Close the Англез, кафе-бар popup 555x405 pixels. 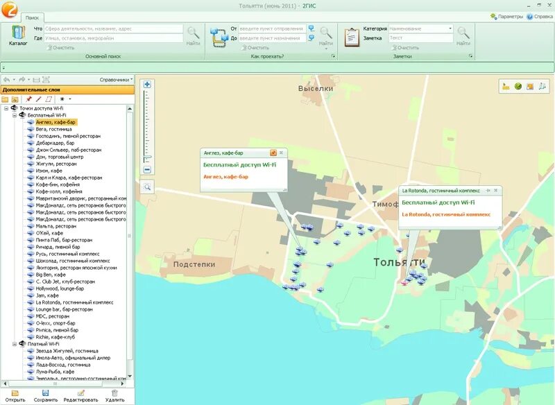click(281, 153)
